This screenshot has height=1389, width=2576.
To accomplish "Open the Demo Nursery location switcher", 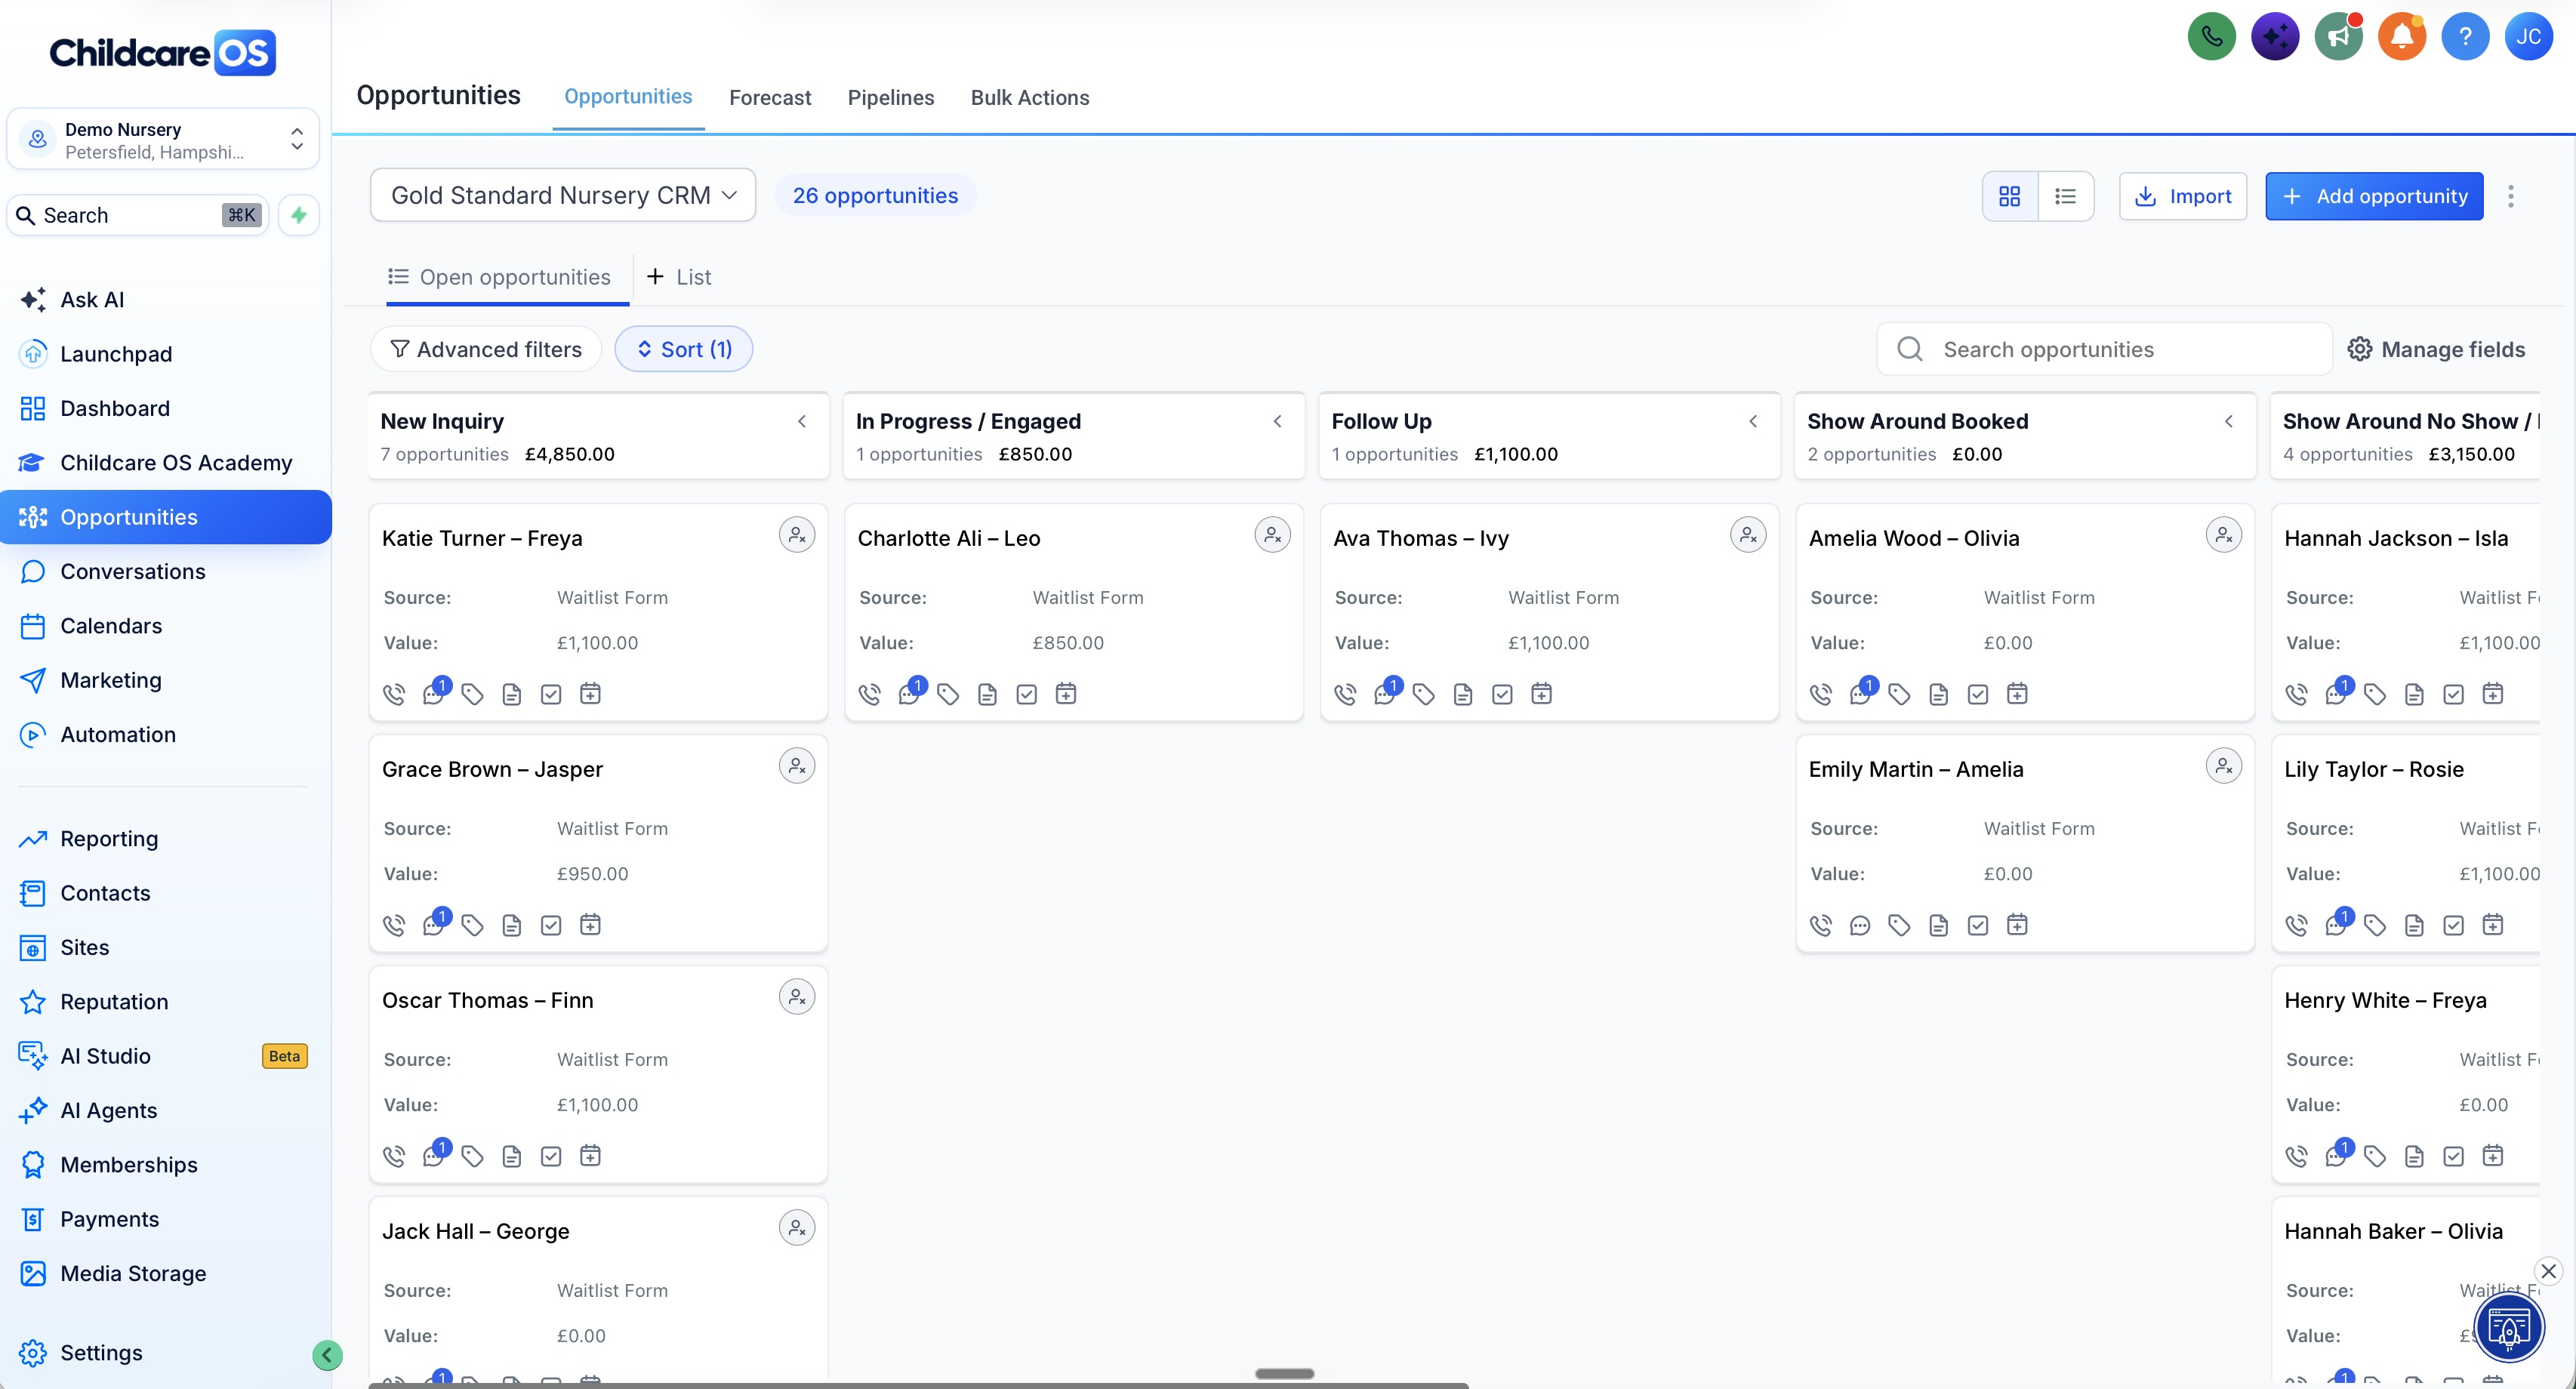I will pos(163,140).
